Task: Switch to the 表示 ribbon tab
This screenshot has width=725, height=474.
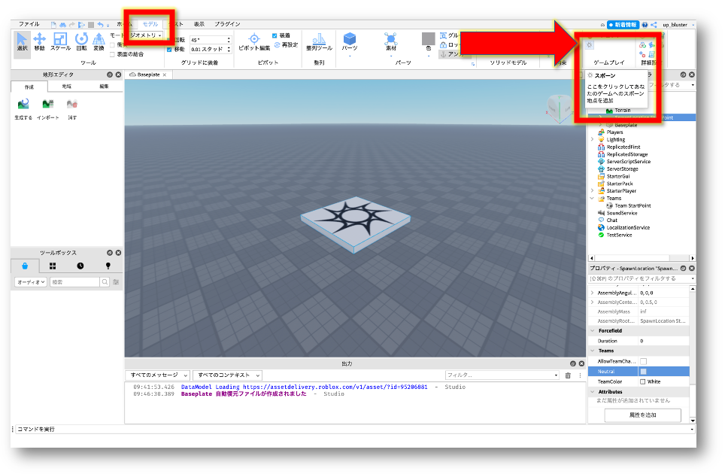Action: click(x=199, y=24)
